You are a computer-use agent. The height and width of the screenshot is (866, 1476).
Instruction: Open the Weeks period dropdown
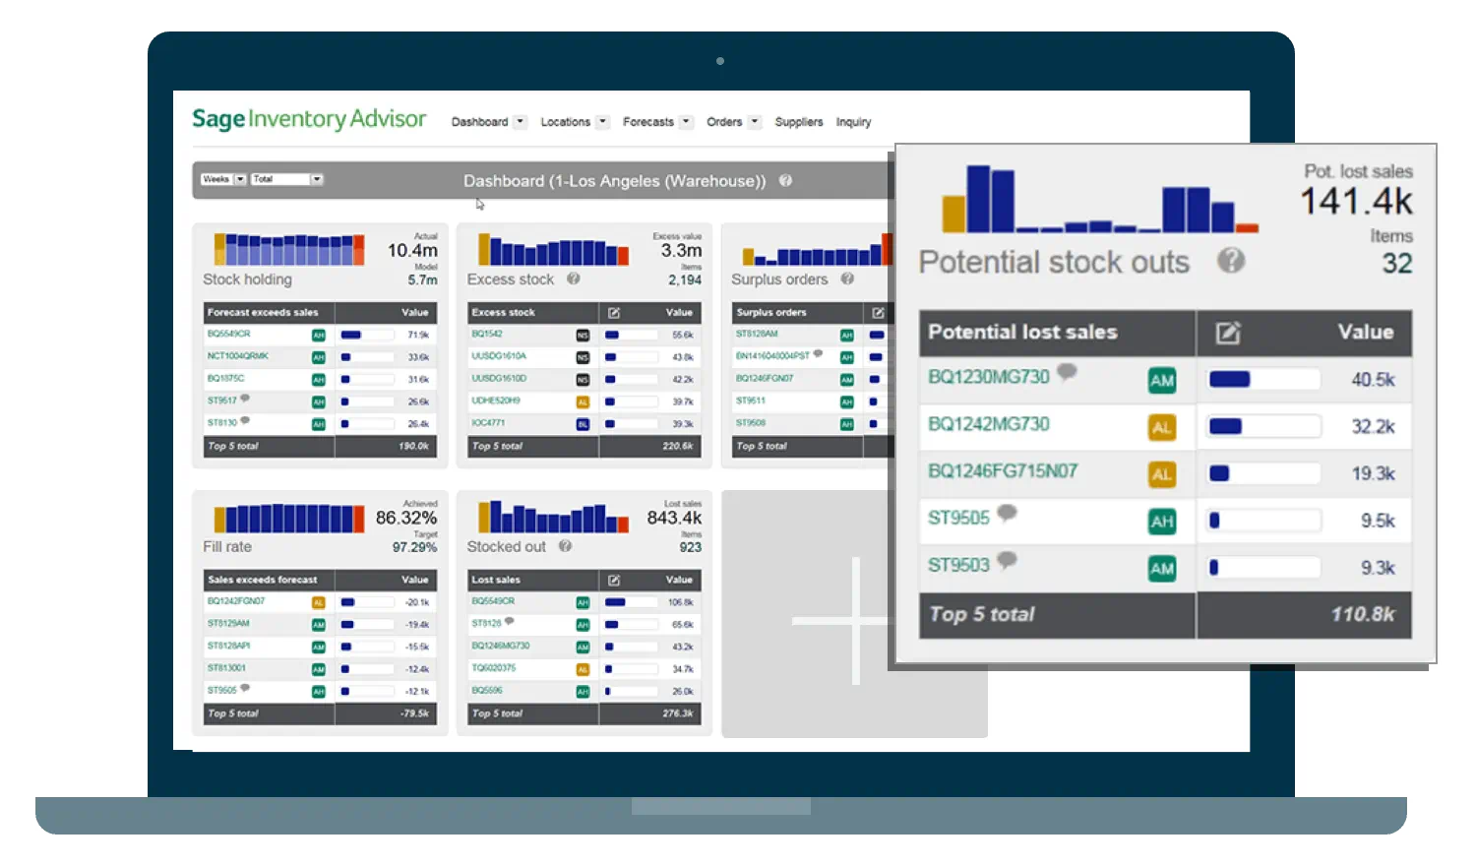tap(223, 179)
